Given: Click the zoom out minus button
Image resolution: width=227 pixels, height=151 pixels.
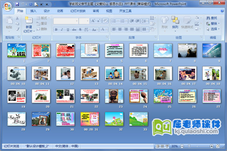Looking at the screenshot, I should (182, 146).
